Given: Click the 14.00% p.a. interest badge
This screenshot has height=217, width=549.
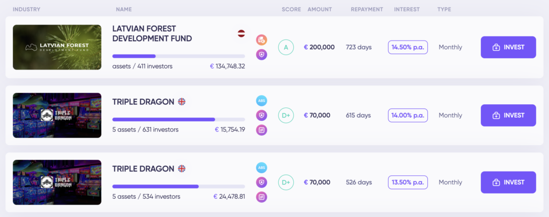Looking at the screenshot, I should pyautogui.click(x=408, y=115).
